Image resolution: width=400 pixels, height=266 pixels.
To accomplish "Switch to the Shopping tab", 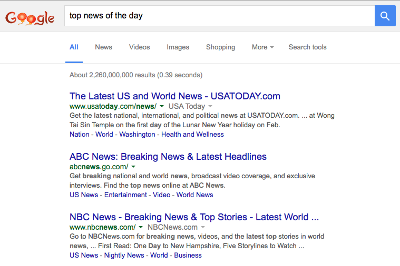I will click(x=220, y=47).
